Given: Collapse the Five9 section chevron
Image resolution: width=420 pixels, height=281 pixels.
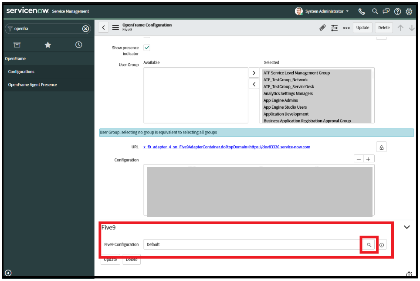Looking at the screenshot, I should tap(406, 227).
